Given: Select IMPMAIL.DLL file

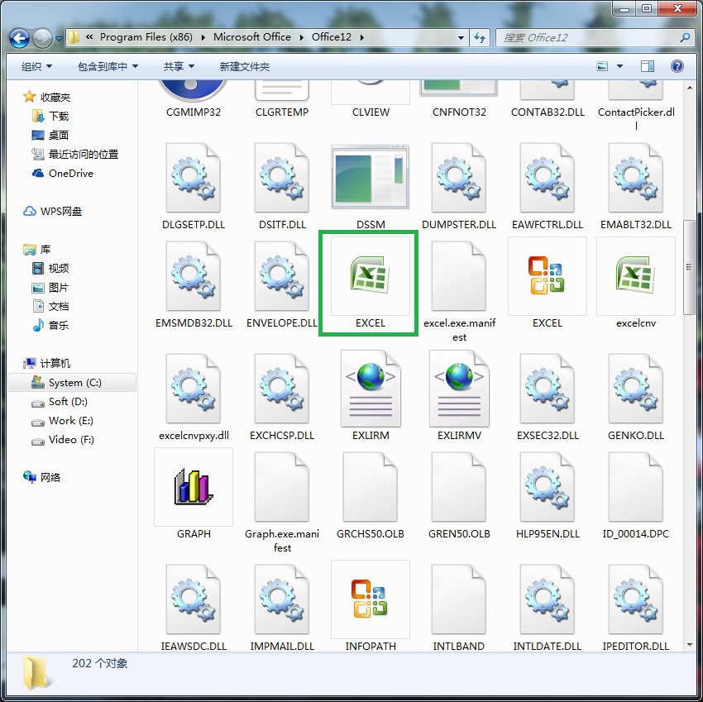Looking at the screenshot, I should (282, 607).
